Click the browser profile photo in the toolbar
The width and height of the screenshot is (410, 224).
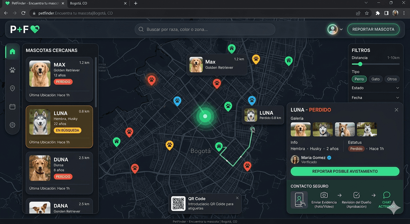pos(395,13)
